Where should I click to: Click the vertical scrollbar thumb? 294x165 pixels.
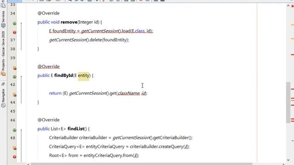point(288,102)
